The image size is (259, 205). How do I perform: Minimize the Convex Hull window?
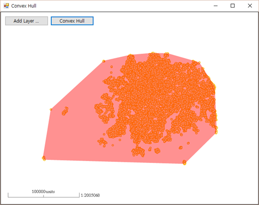tap(215, 6)
